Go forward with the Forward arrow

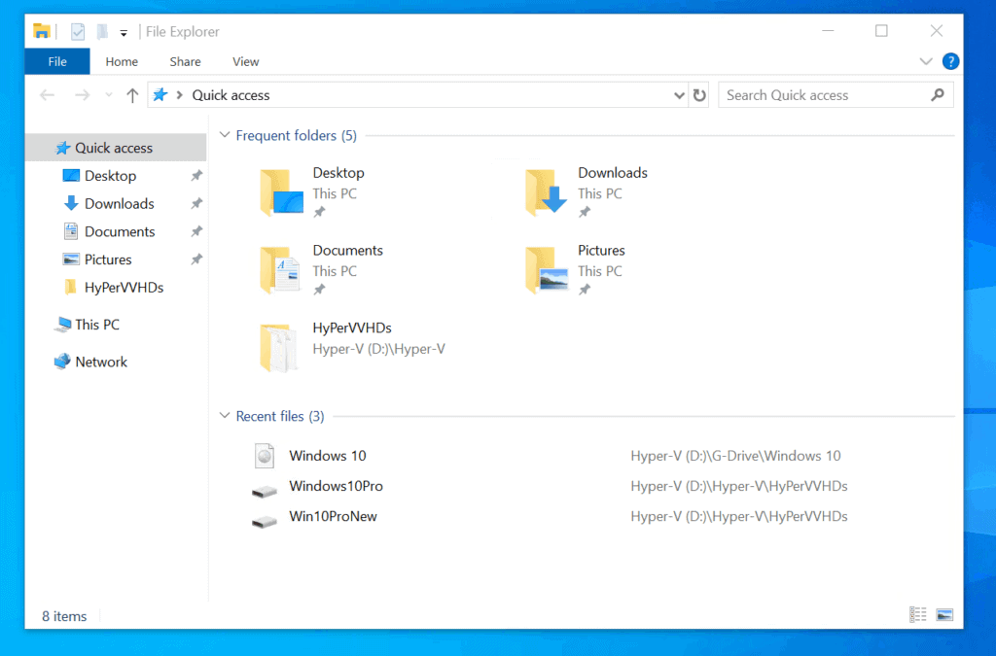[x=82, y=95]
